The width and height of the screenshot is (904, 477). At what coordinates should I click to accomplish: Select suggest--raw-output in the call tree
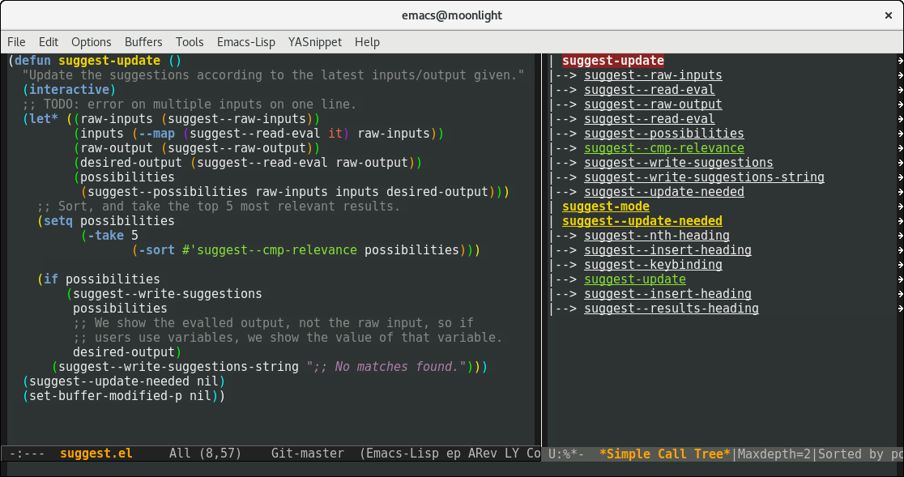click(x=653, y=104)
